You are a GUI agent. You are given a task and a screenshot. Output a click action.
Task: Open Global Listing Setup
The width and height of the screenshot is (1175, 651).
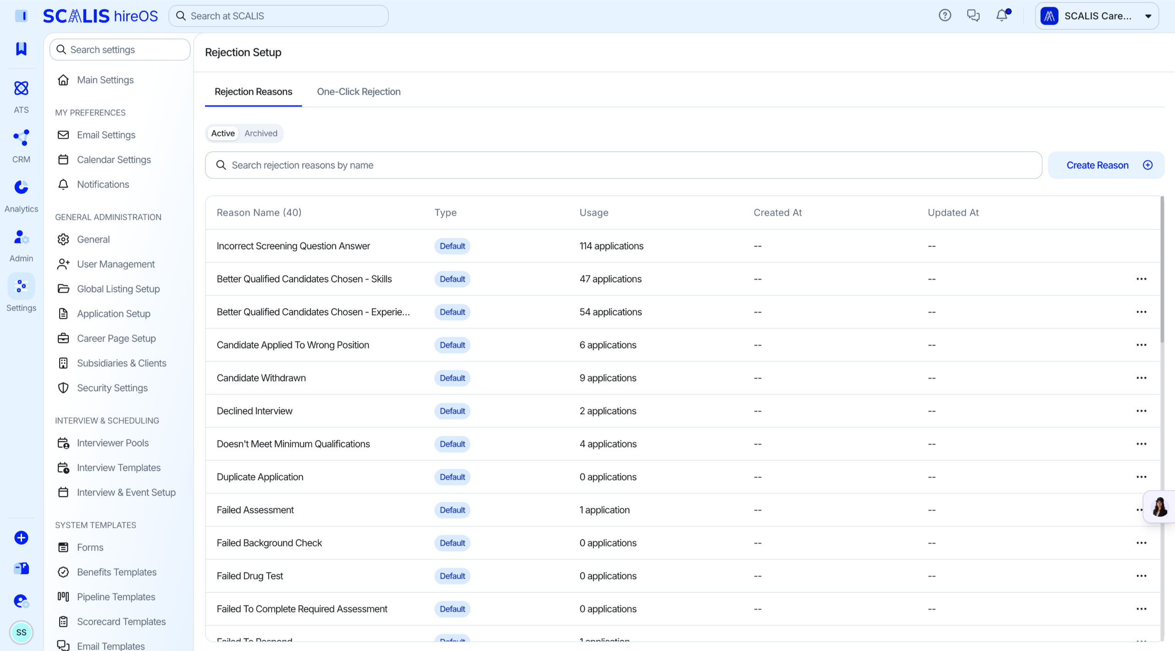coord(118,289)
